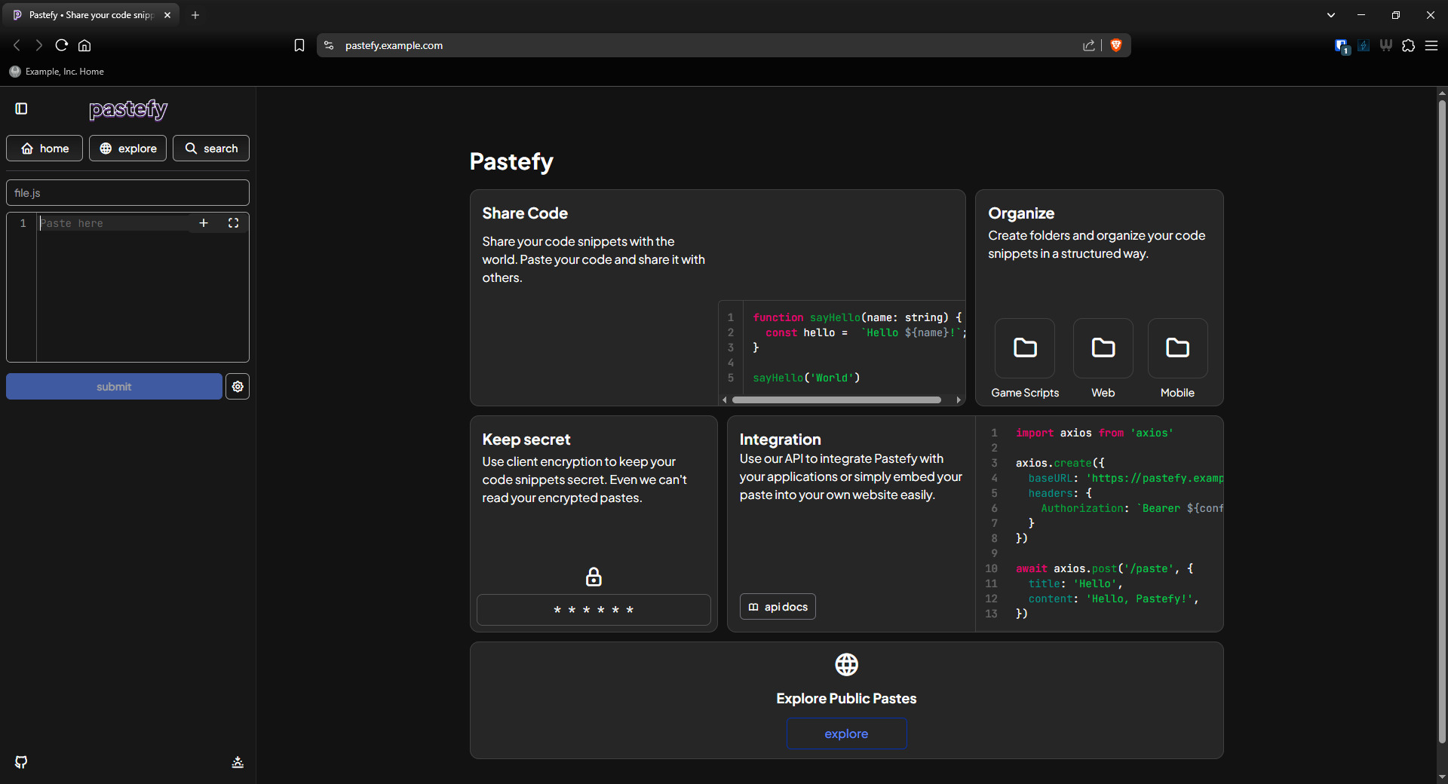This screenshot has width=1448, height=784.
Task: Open the Mobile folder icon
Action: [x=1177, y=348]
